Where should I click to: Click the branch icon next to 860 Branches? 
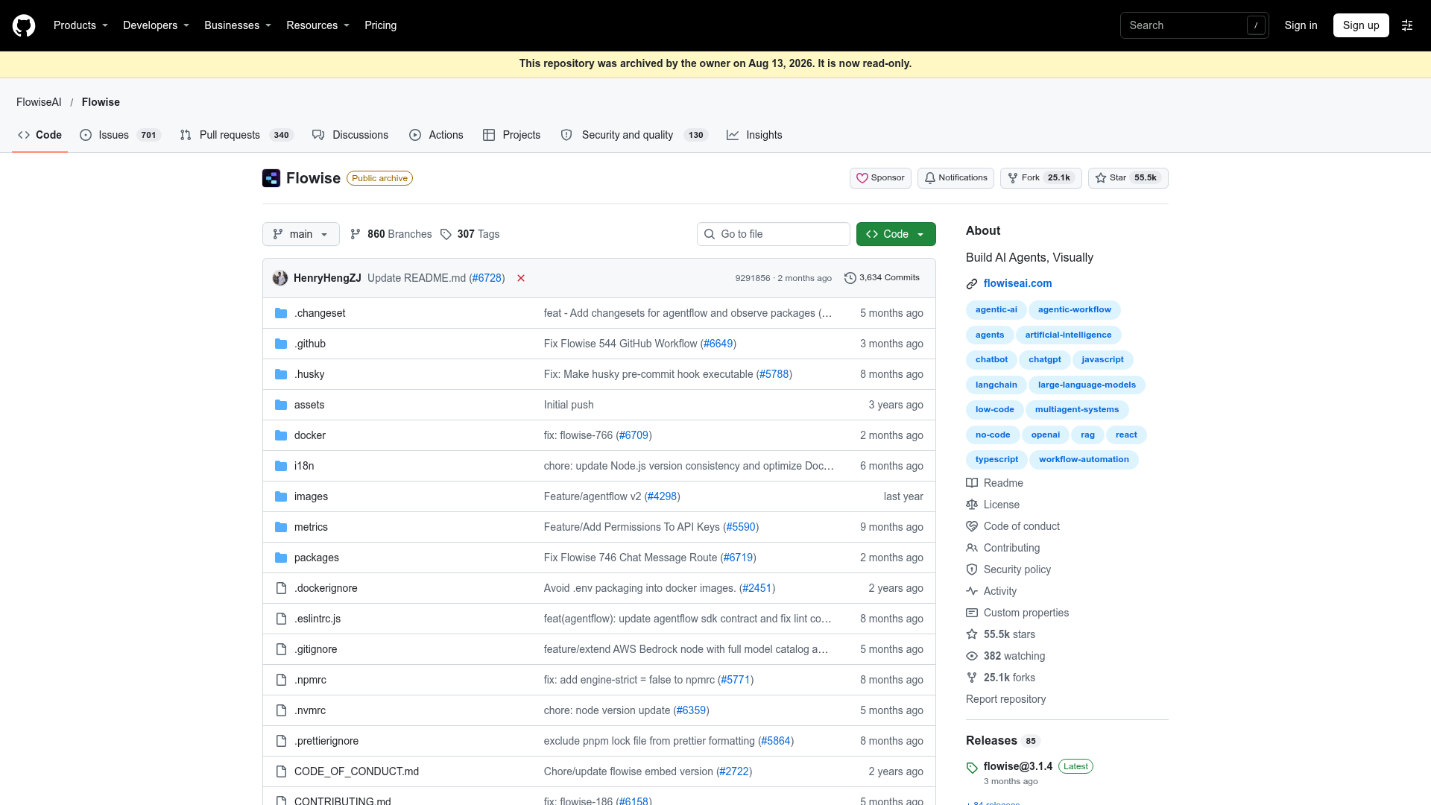coord(356,234)
